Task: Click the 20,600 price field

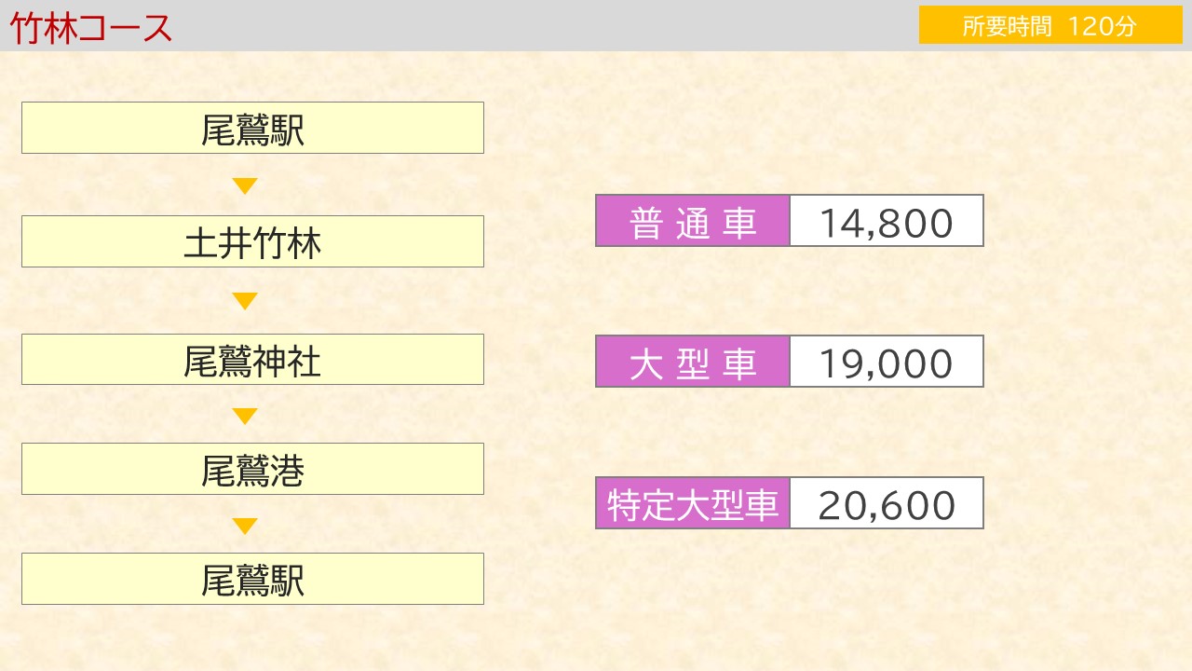Action: coord(887,503)
